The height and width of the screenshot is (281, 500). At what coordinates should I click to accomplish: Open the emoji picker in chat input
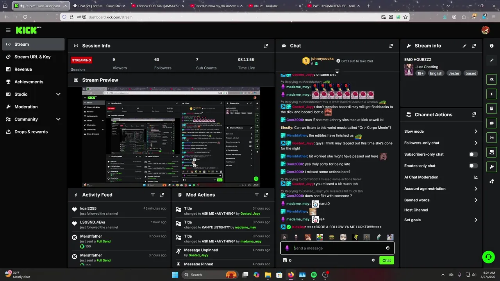387,248
